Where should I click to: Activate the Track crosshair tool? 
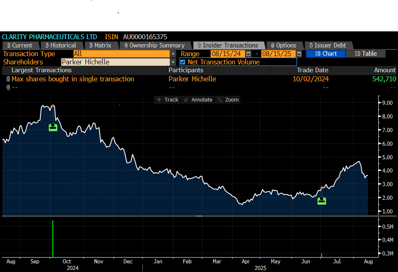pos(168,100)
